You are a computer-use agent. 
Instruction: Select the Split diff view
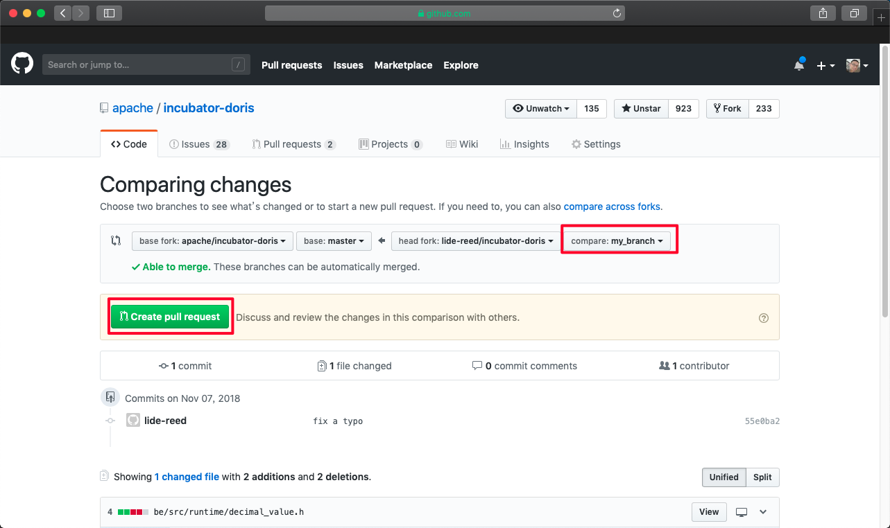762,477
